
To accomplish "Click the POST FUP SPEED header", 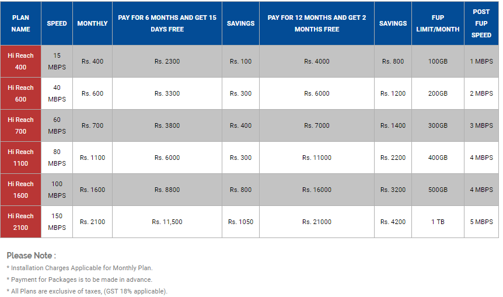I will pos(481,23).
